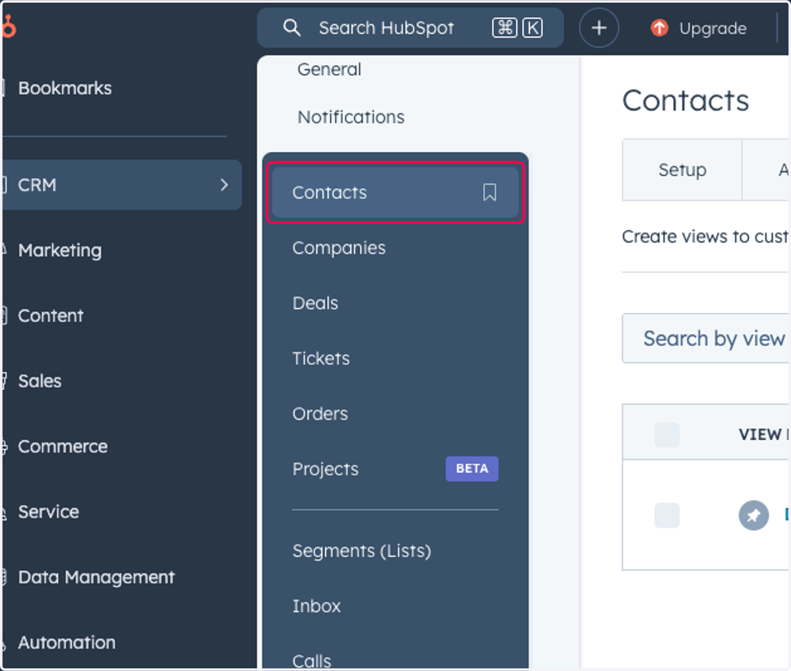Select Orders in CRM submenu
This screenshot has width=791, height=671.
click(320, 414)
